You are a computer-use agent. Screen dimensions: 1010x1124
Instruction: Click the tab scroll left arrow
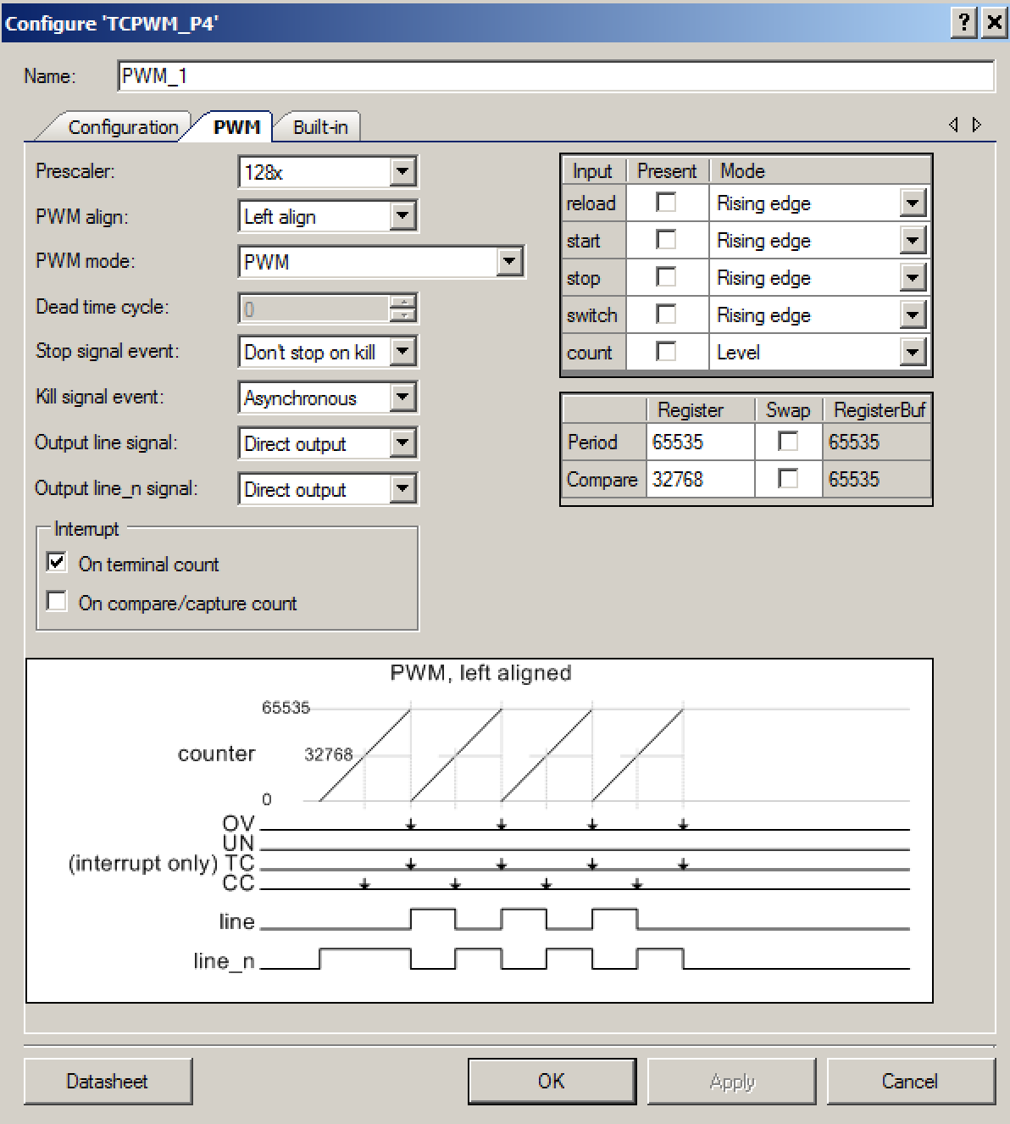click(954, 125)
